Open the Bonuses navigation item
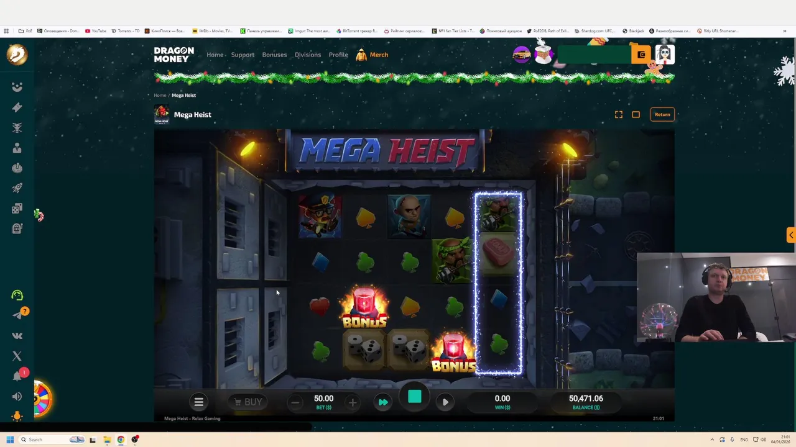This screenshot has height=447, width=796. pyautogui.click(x=274, y=55)
